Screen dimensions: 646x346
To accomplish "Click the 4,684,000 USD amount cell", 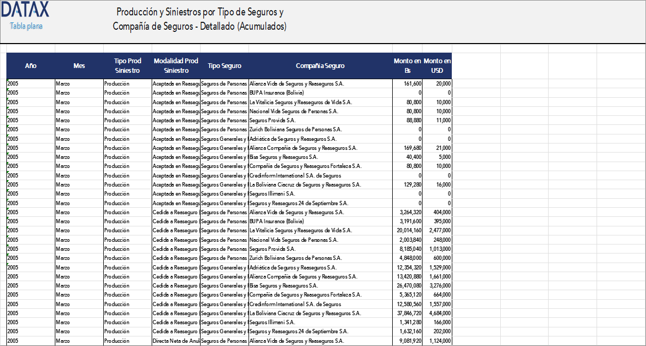I will point(441,313).
